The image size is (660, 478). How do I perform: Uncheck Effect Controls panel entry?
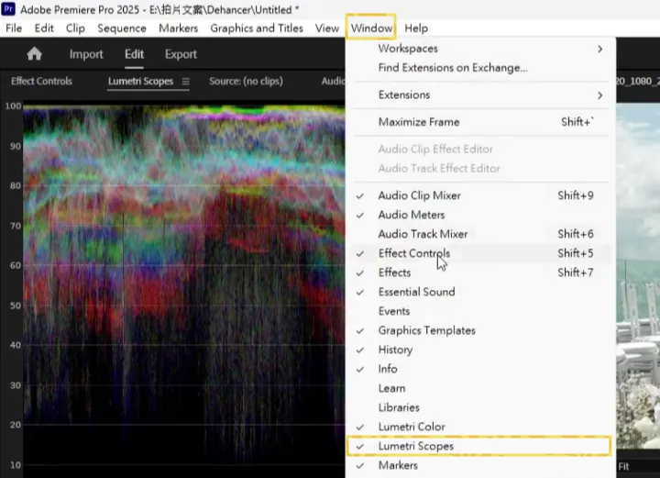pos(413,253)
